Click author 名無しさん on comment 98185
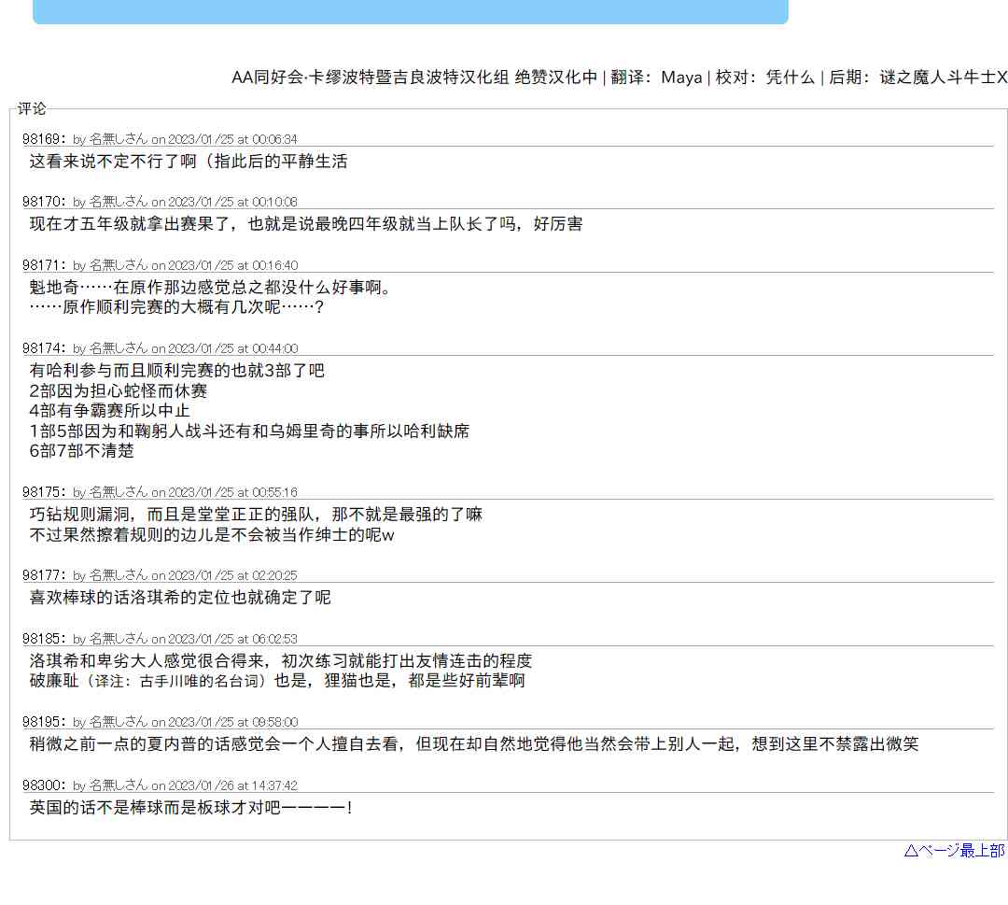 118,639
